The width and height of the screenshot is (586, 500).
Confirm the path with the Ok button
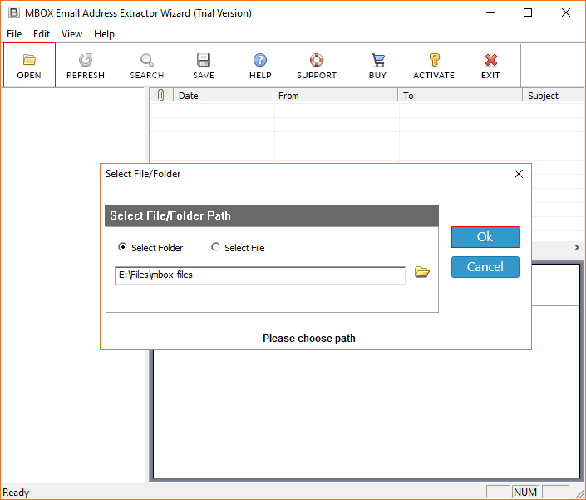point(485,237)
